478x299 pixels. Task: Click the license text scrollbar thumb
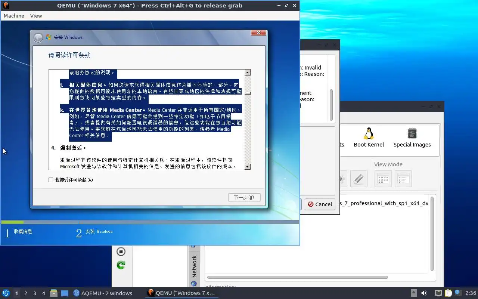click(248, 93)
